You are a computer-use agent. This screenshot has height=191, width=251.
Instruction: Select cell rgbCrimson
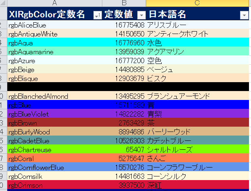point(54,185)
